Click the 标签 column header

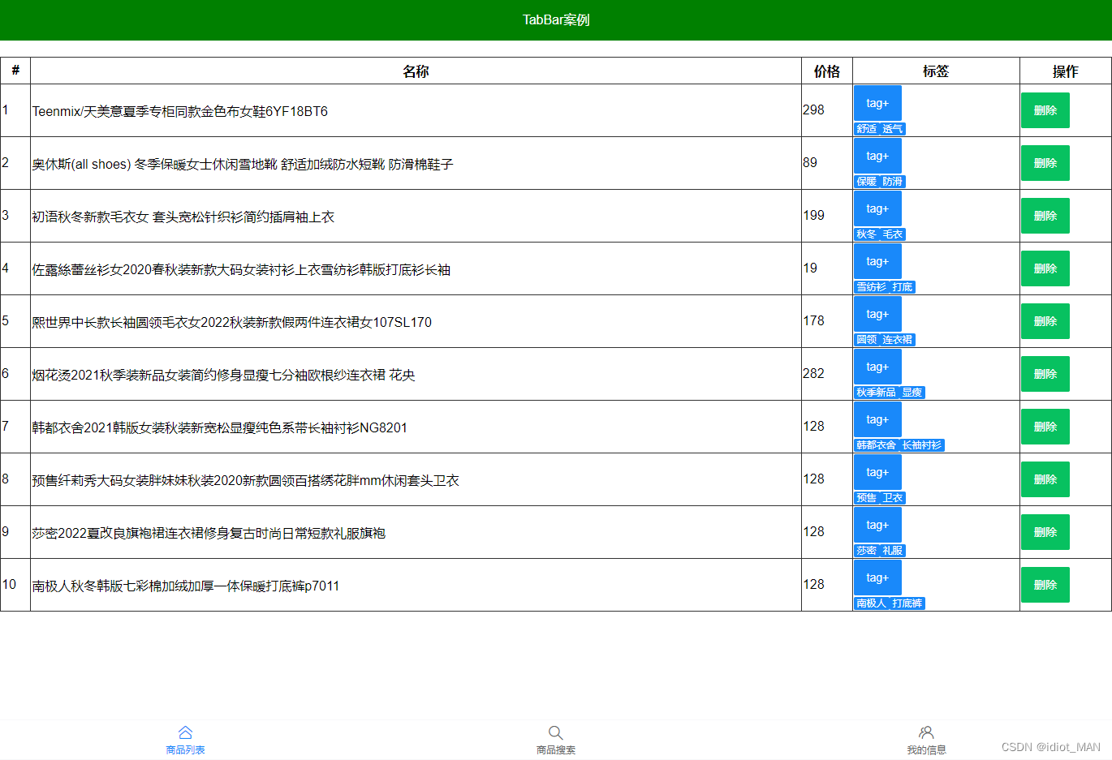click(x=936, y=71)
